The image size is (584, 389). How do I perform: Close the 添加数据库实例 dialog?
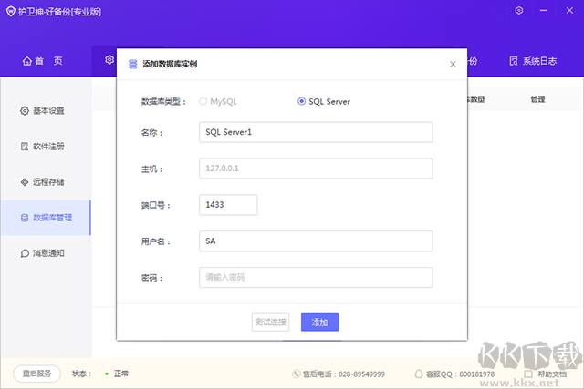[x=453, y=65]
